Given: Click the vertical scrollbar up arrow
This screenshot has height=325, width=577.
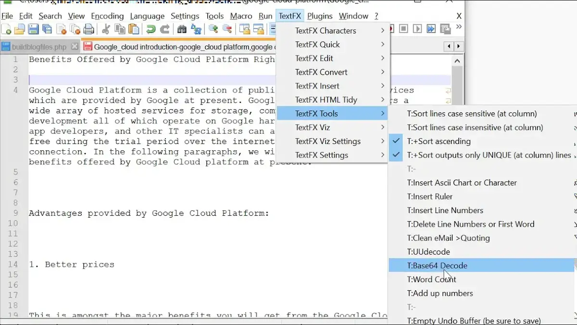Looking at the screenshot, I should (457, 60).
